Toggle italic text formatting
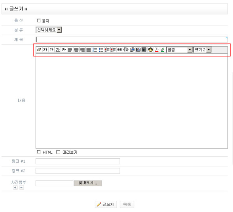This screenshot has width=233, height=212. point(51,49)
